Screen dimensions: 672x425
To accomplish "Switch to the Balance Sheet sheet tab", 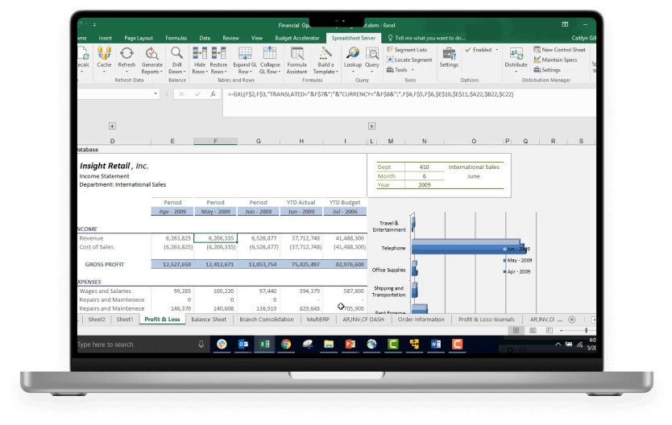I will 209,320.
